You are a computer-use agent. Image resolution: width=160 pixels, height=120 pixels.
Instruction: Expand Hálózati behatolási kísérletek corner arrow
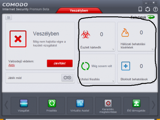coord(153,49)
